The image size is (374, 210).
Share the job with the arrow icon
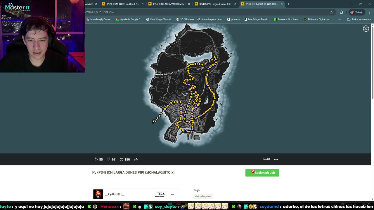(136, 159)
